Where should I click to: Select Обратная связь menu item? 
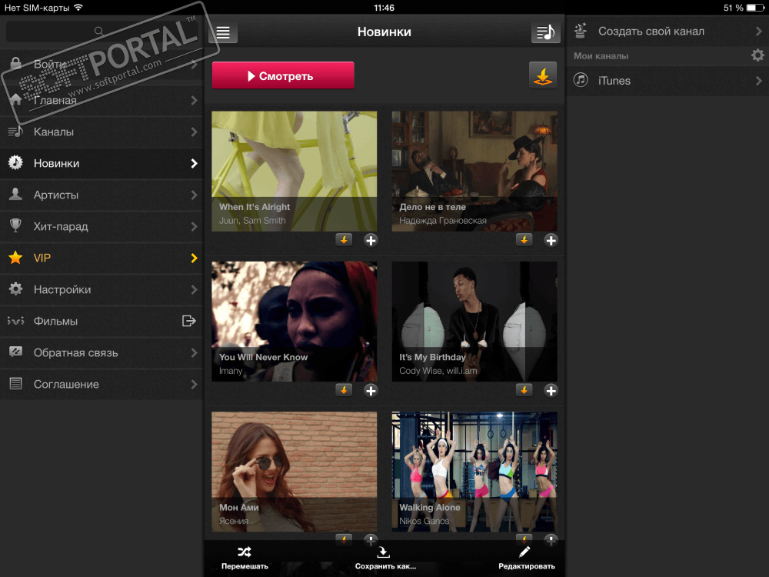(102, 353)
